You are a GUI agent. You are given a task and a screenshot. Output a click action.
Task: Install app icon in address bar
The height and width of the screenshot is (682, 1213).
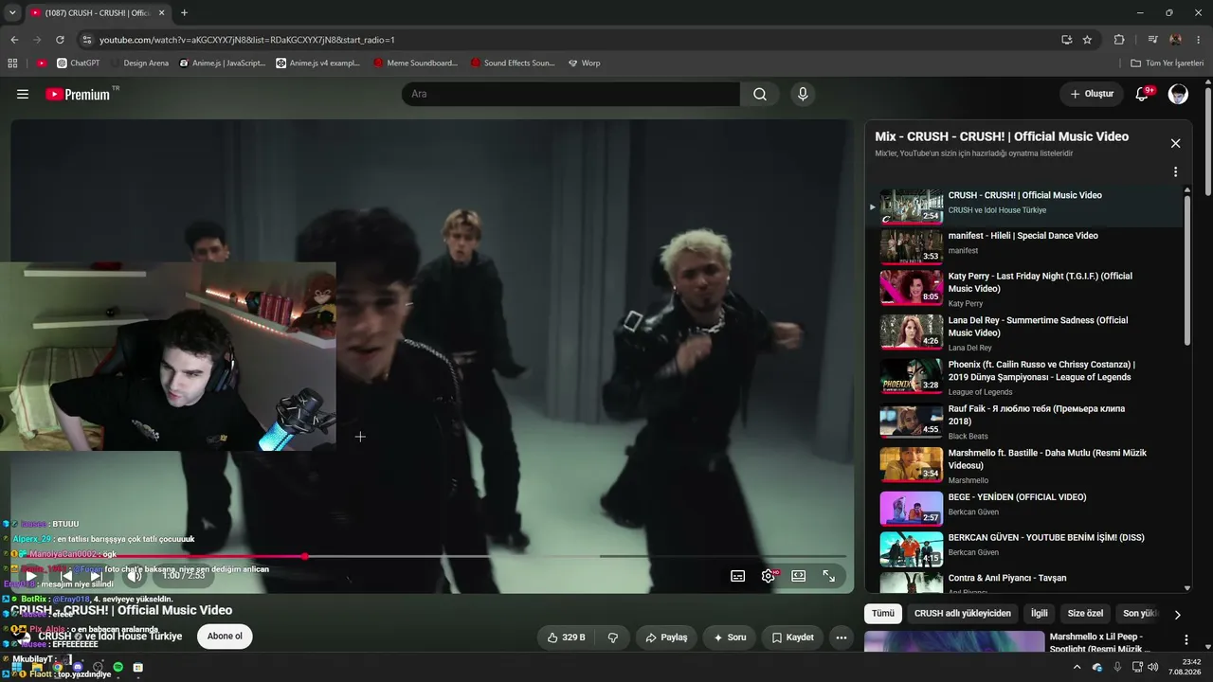pyautogui.click(x=1066, y=40)
